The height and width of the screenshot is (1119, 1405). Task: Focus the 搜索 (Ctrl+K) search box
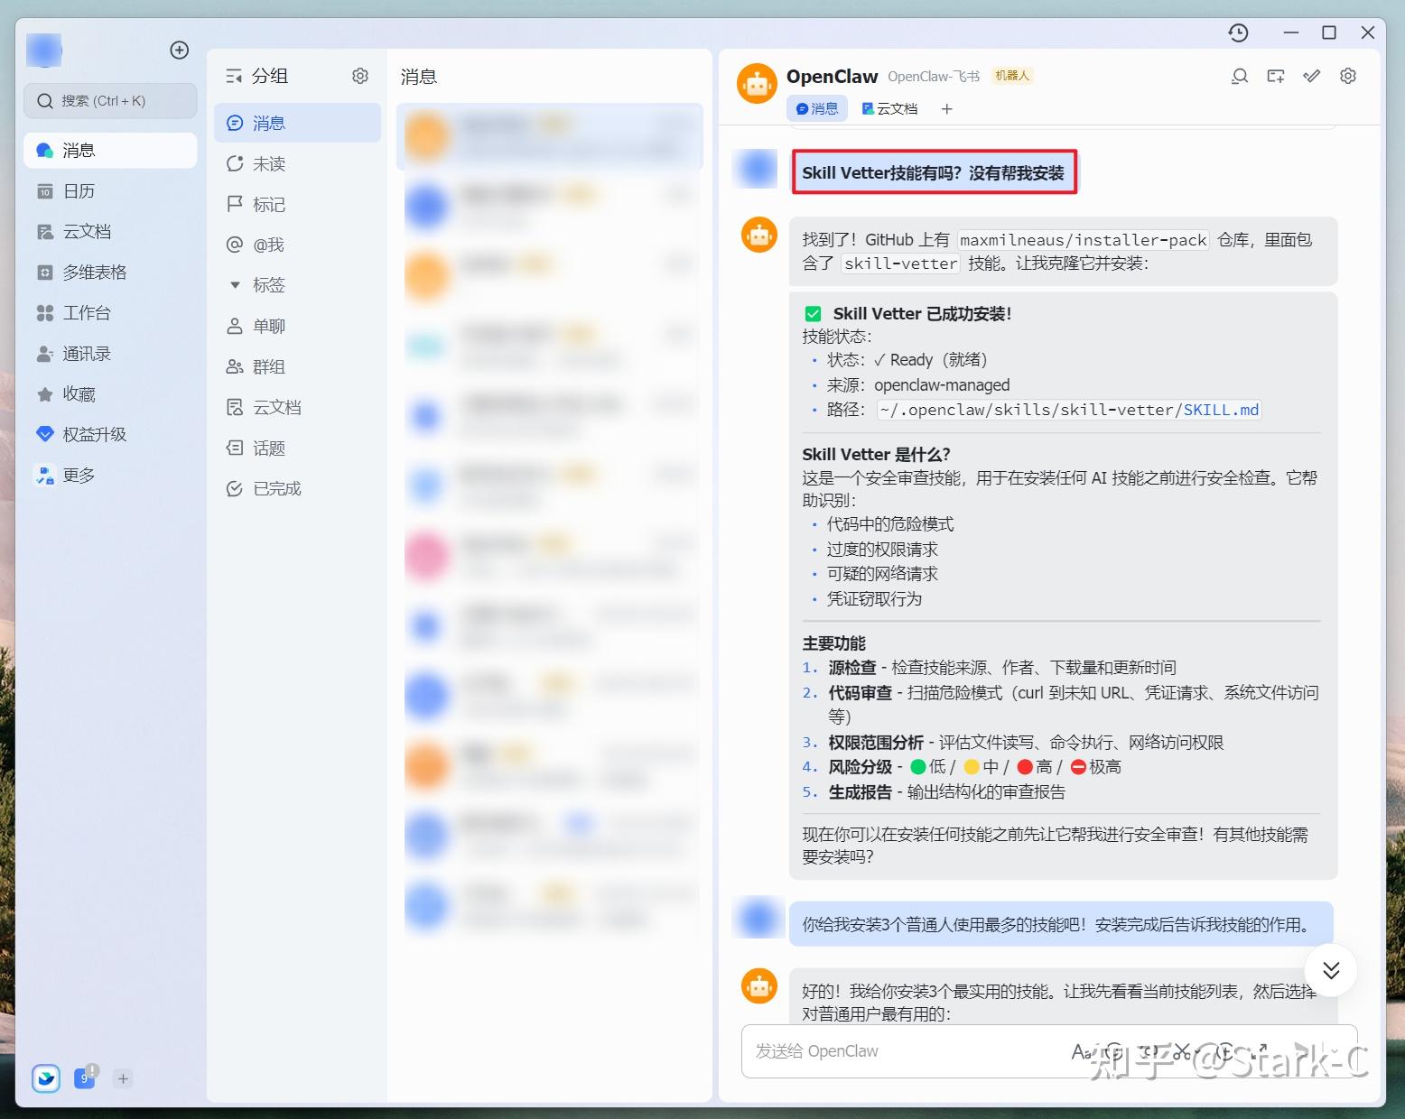click(110, 101)
